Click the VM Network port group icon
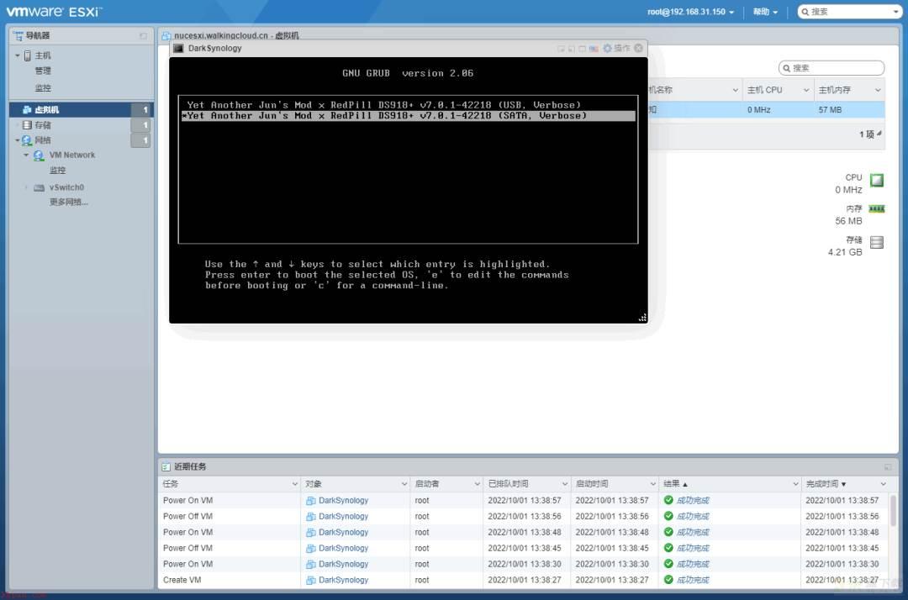 39,155
